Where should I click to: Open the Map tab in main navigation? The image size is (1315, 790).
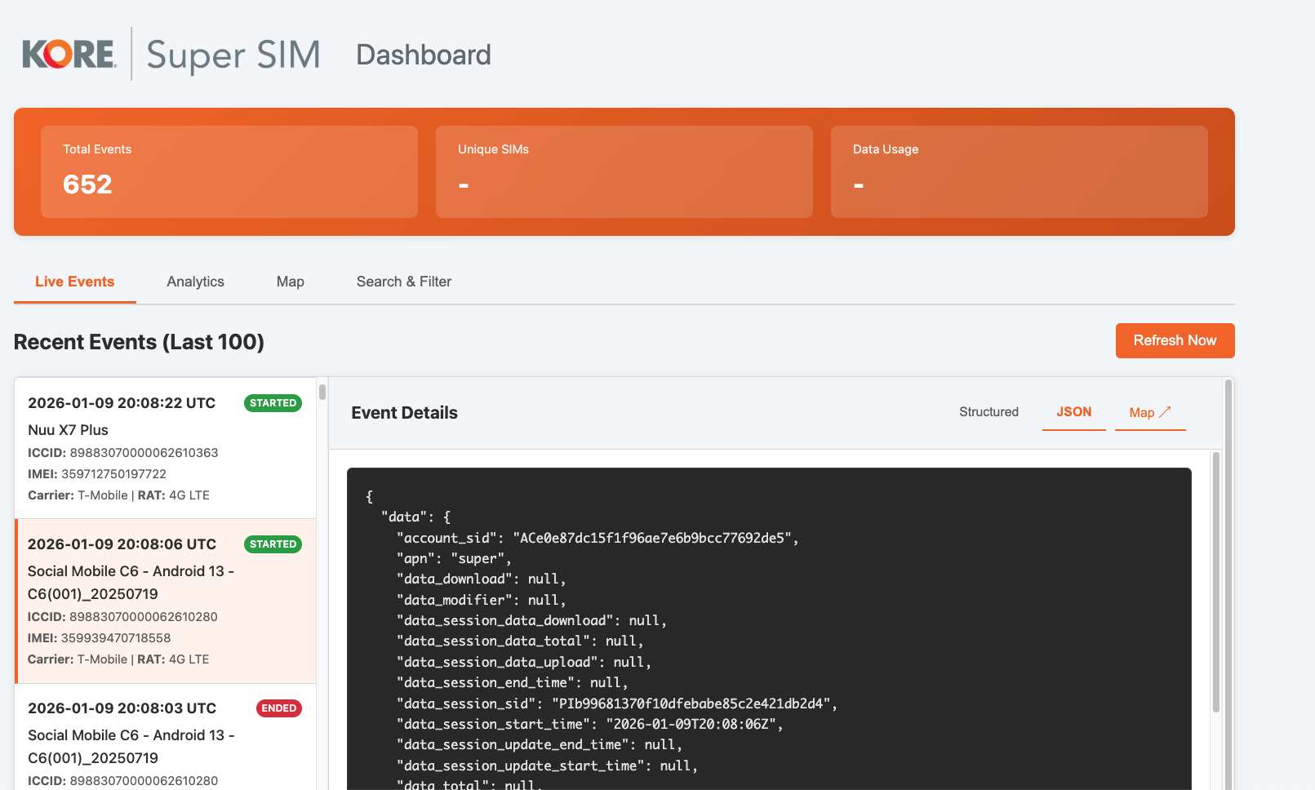[x=290, y=282]
